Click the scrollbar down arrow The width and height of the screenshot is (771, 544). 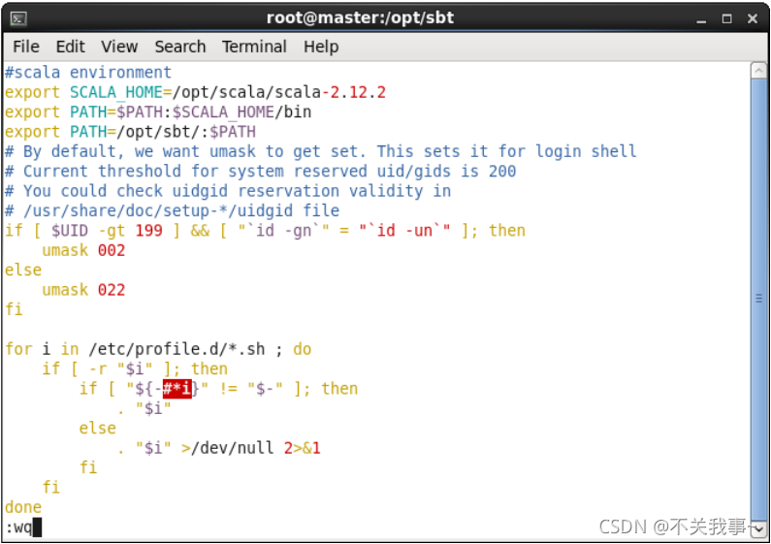click(x=758, y=528)
